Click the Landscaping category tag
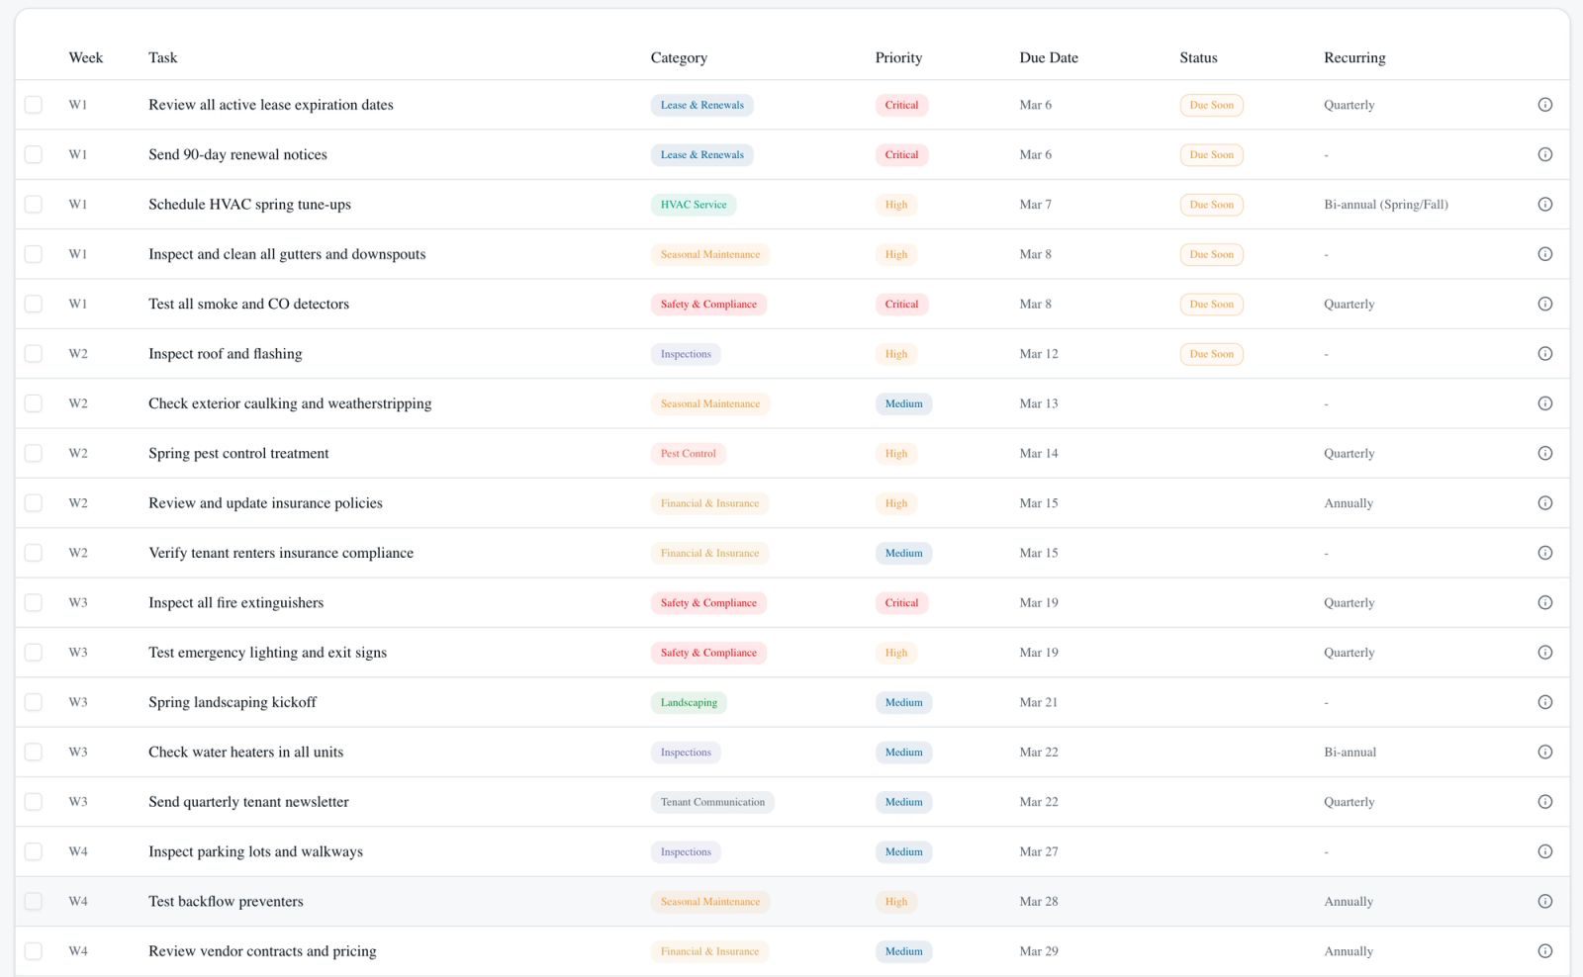The height and width of the screenshot is (977, 1583). pyautogui.click(x=689, y=702)
